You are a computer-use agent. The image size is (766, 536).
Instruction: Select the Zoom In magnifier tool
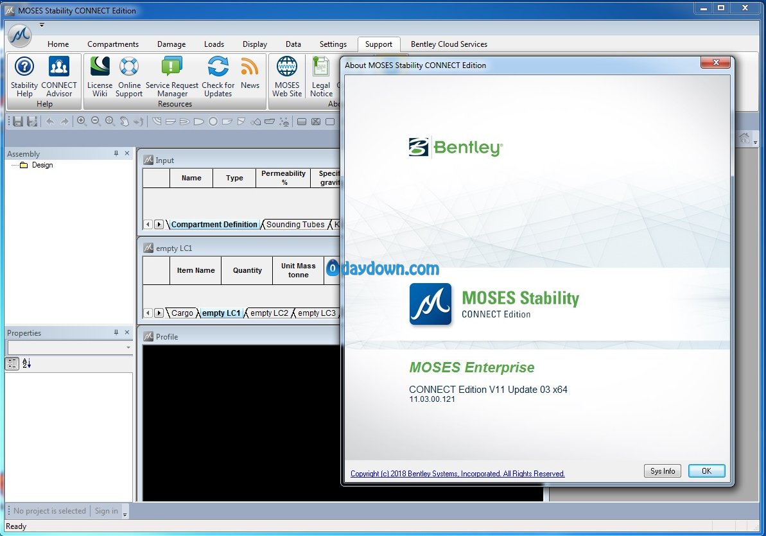pyautogui.click(x=82, y=121)
